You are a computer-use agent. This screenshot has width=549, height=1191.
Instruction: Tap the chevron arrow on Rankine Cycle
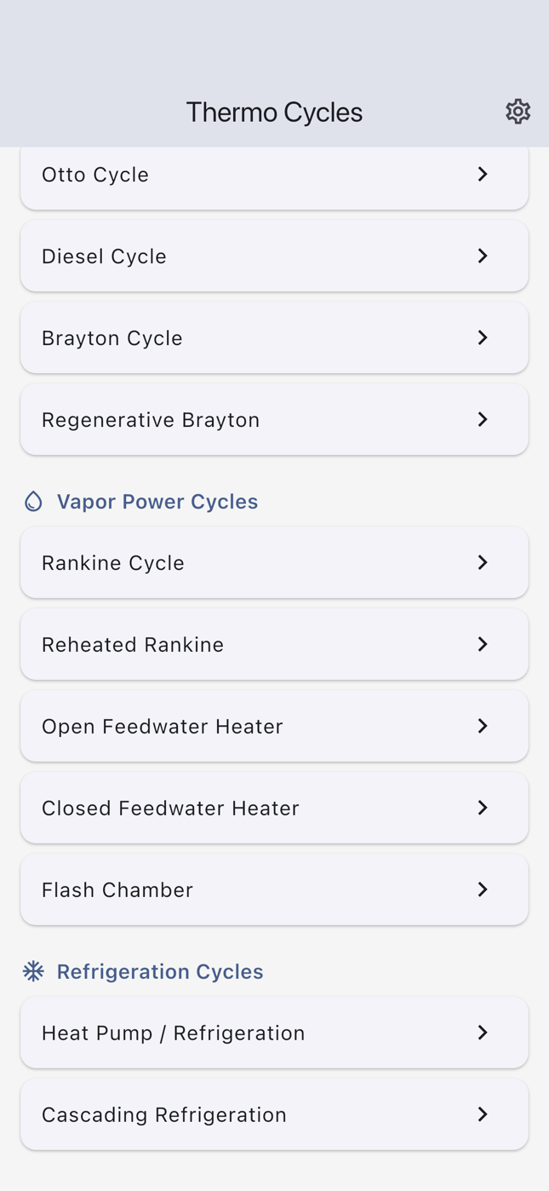(x=483, y=562)
